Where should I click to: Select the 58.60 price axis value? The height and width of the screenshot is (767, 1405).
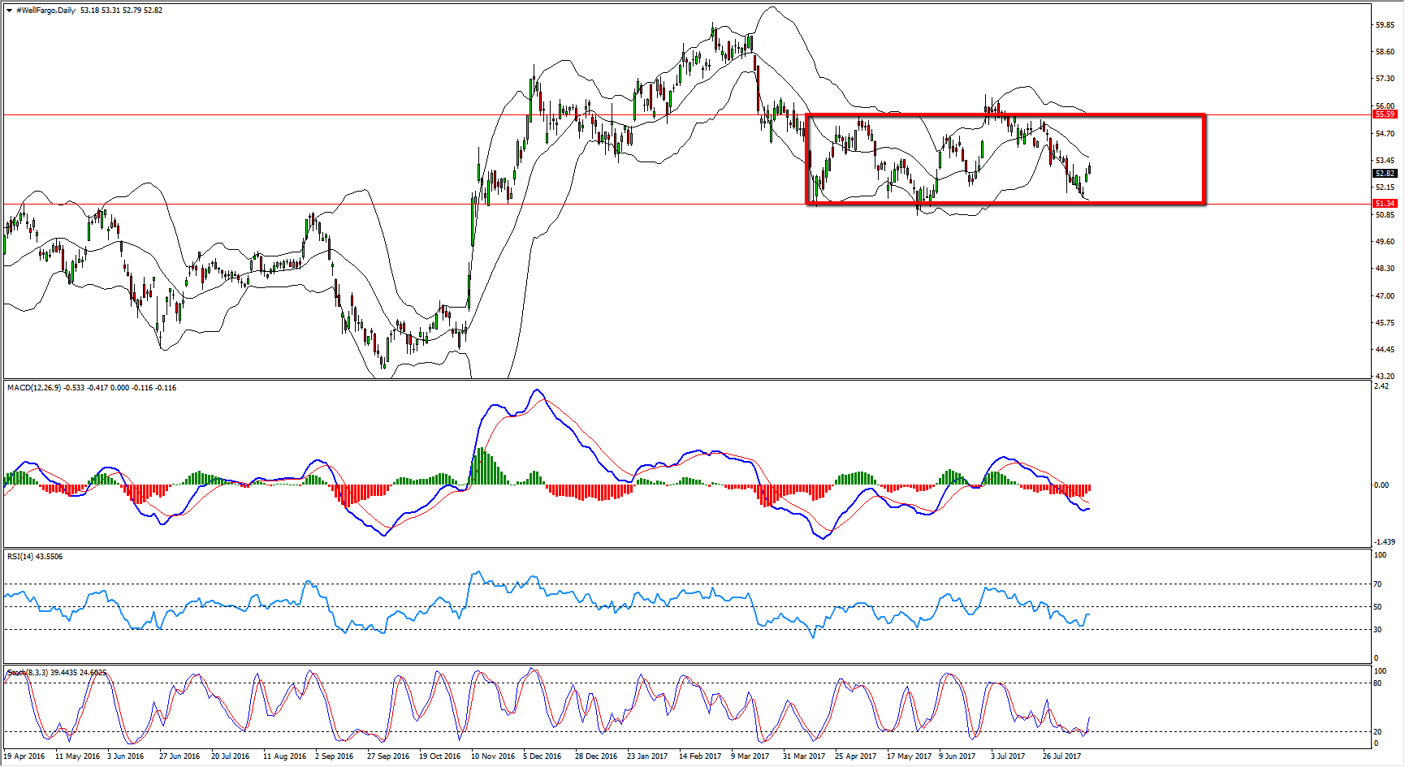pyautogui.click(x=1385, y=52)
